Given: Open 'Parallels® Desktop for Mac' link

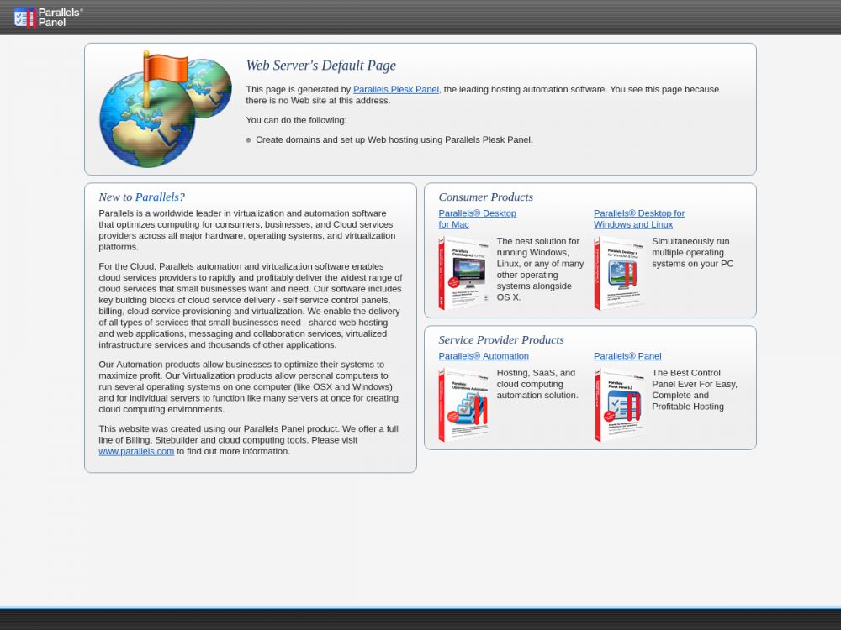Looking at the screenshot, I should pyautogui.click(x=477, y=213).
